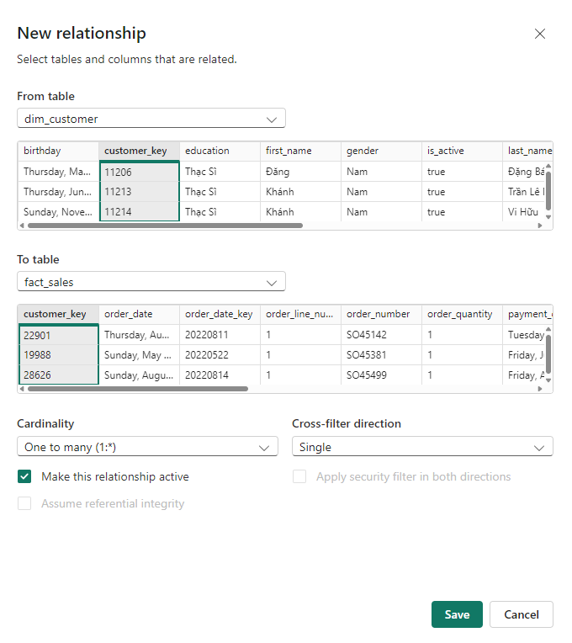Click order number SO45381 cell

(381, 354)
